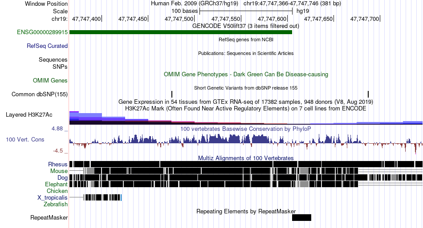Screen dimensions: 423x228
Task: Click the Dog alignment label
Action: point(62,178)
